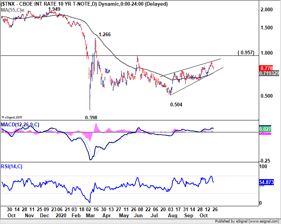Click the Jun month label on time axis

pos(138,215)
